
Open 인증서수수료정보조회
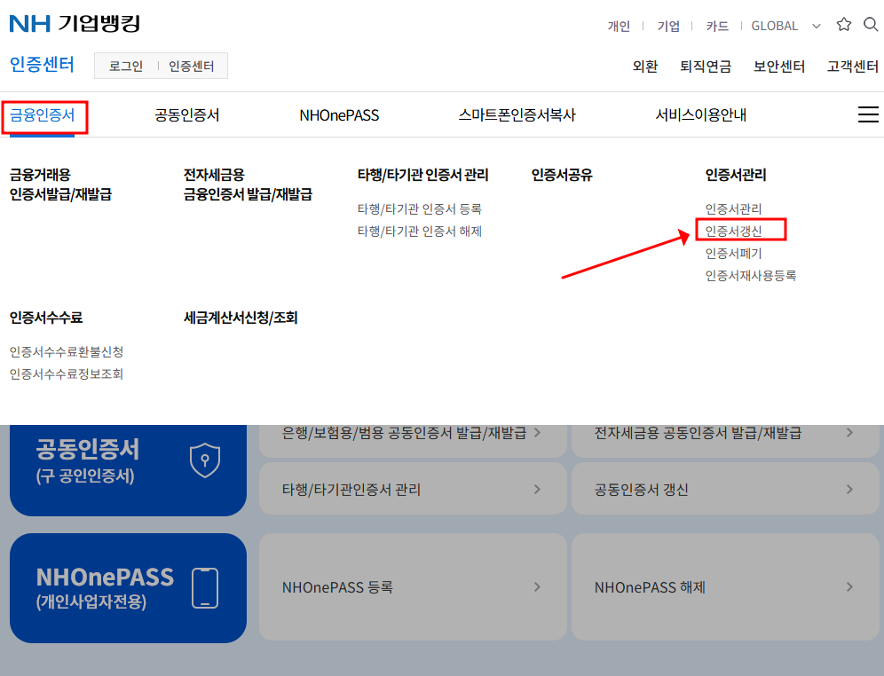click(67, 374)
